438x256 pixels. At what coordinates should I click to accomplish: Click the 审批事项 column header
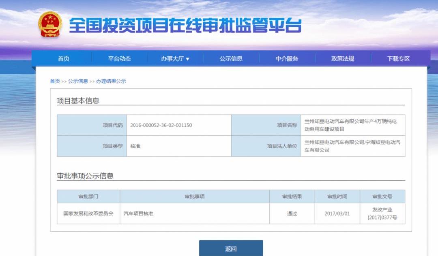195,196
